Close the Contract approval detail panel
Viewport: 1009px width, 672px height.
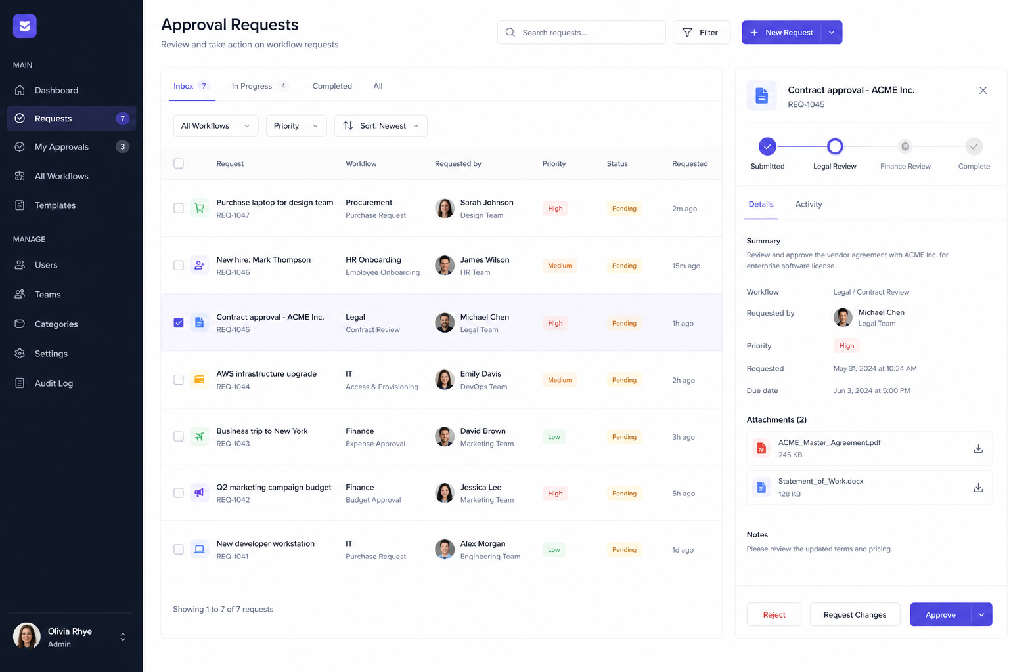[983, 91]
